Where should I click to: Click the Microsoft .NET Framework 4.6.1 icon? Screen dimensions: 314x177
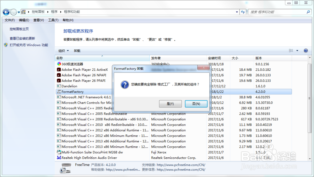59,97
